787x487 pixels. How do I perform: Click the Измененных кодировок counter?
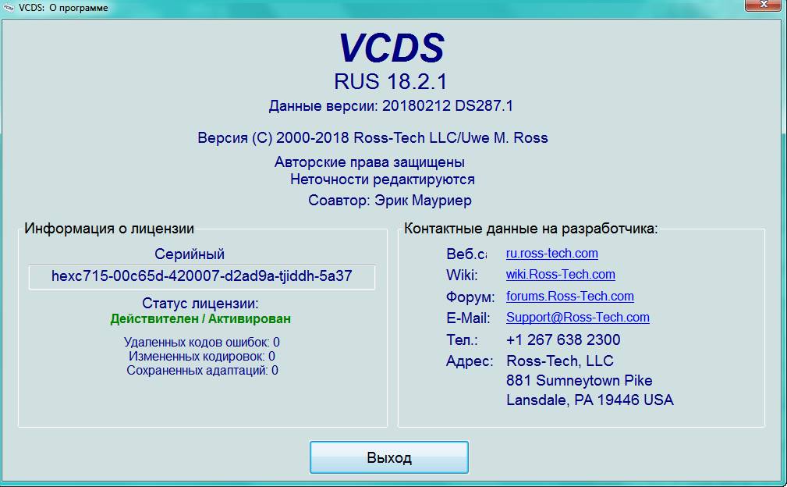point(201,357)
